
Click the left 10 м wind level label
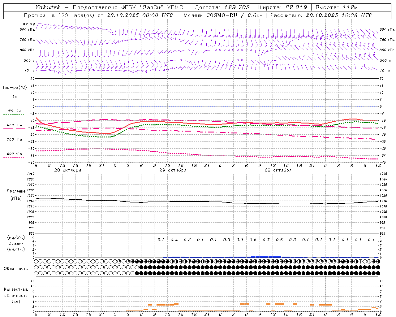click(x=29, y=71)
